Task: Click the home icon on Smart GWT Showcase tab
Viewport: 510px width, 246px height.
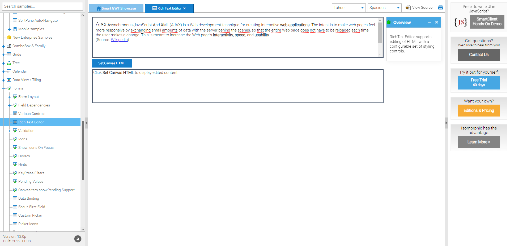Action: click(x=99, y=8)
